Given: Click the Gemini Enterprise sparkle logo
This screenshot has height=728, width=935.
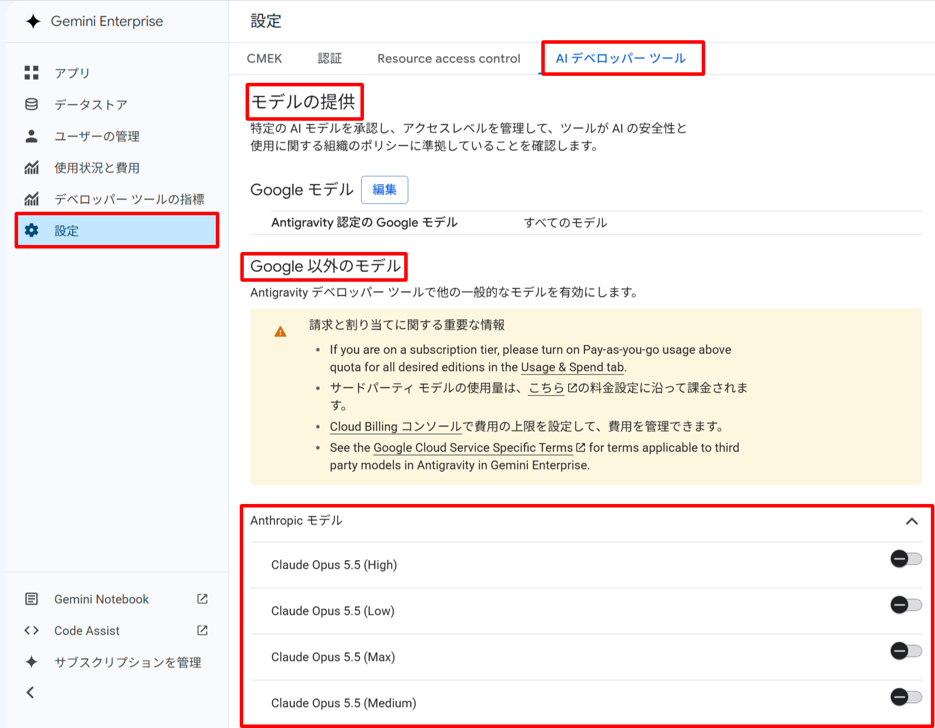Looking at the screenshot, I should coord(33,22).
